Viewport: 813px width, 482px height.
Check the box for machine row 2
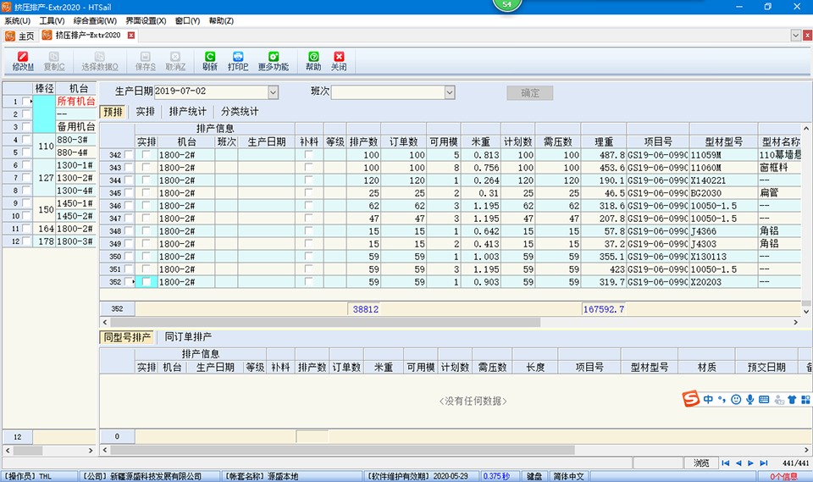click(x=26, y=114)
